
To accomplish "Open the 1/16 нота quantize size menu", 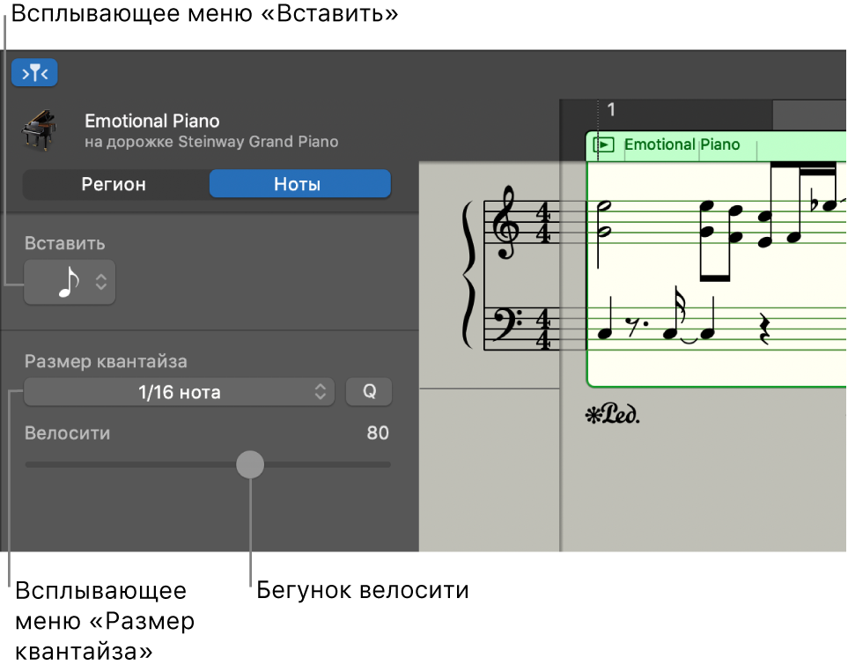I will (179, 392).
